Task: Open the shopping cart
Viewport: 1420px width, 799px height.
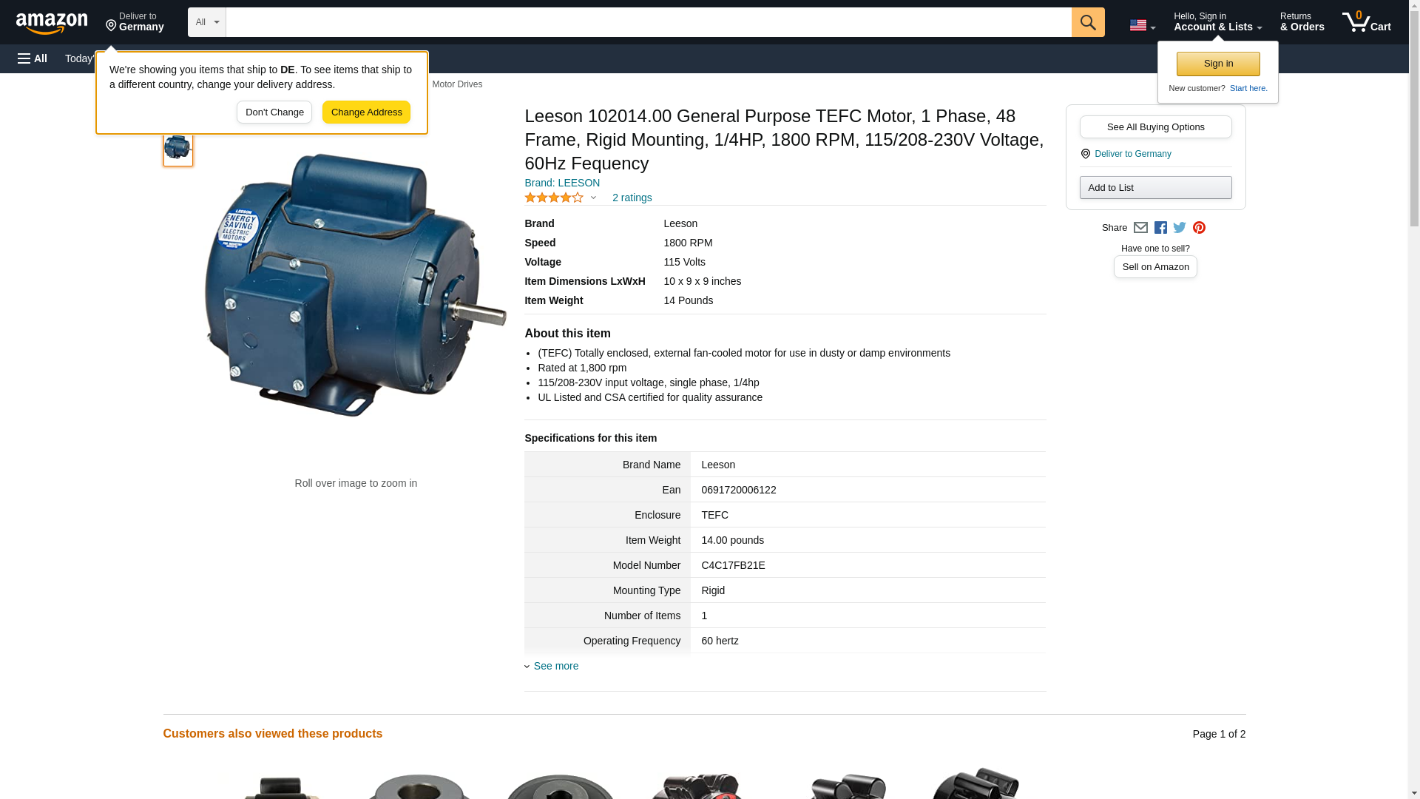Action: tap(1366, 22)
